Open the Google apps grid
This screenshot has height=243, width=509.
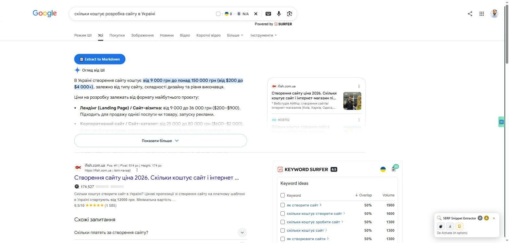482,14
